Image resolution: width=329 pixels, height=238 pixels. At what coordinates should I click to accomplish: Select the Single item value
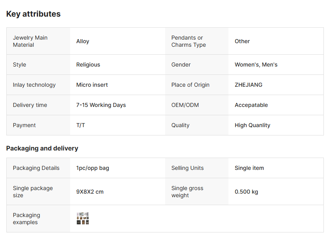[249, 168]
